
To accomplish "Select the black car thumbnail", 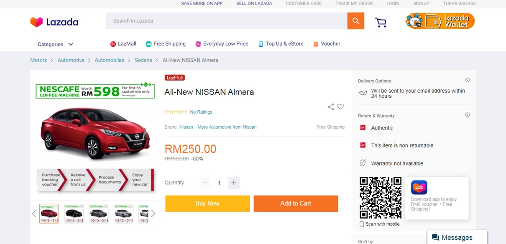I will [x=74, y=213].
